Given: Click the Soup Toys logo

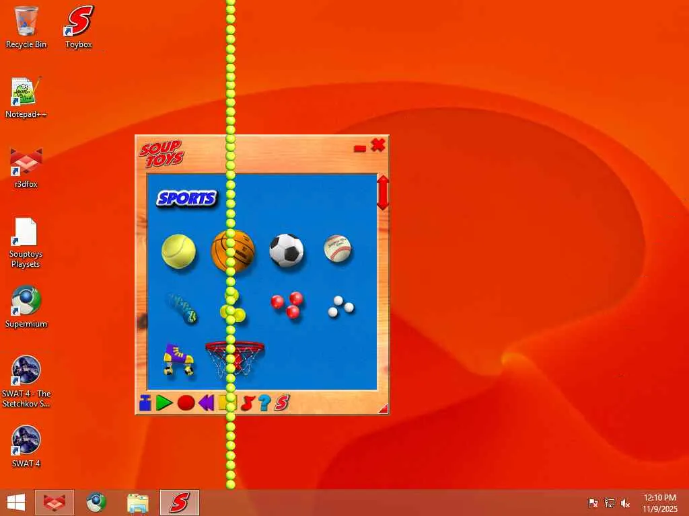Looking at the screenshot, I should [x=161, y=154].
